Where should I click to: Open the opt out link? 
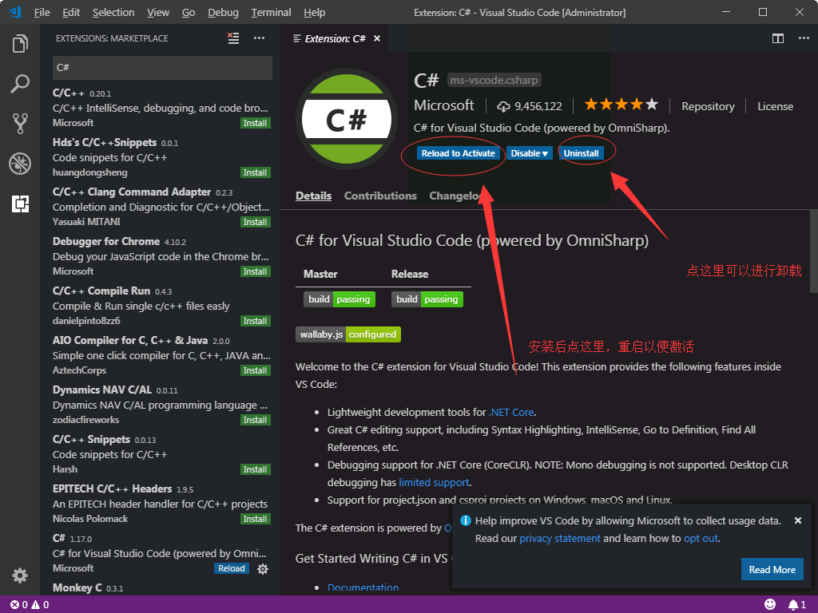point(701,539)
